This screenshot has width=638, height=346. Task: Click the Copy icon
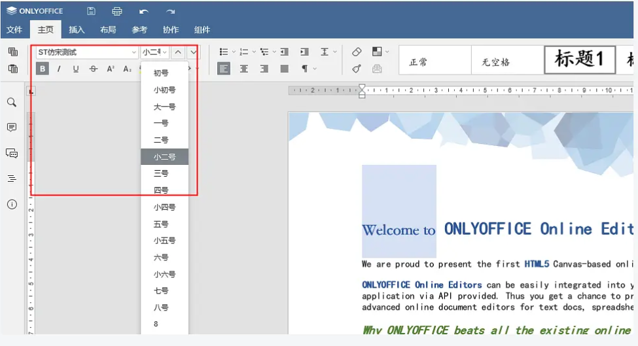(x=13, y=52)
